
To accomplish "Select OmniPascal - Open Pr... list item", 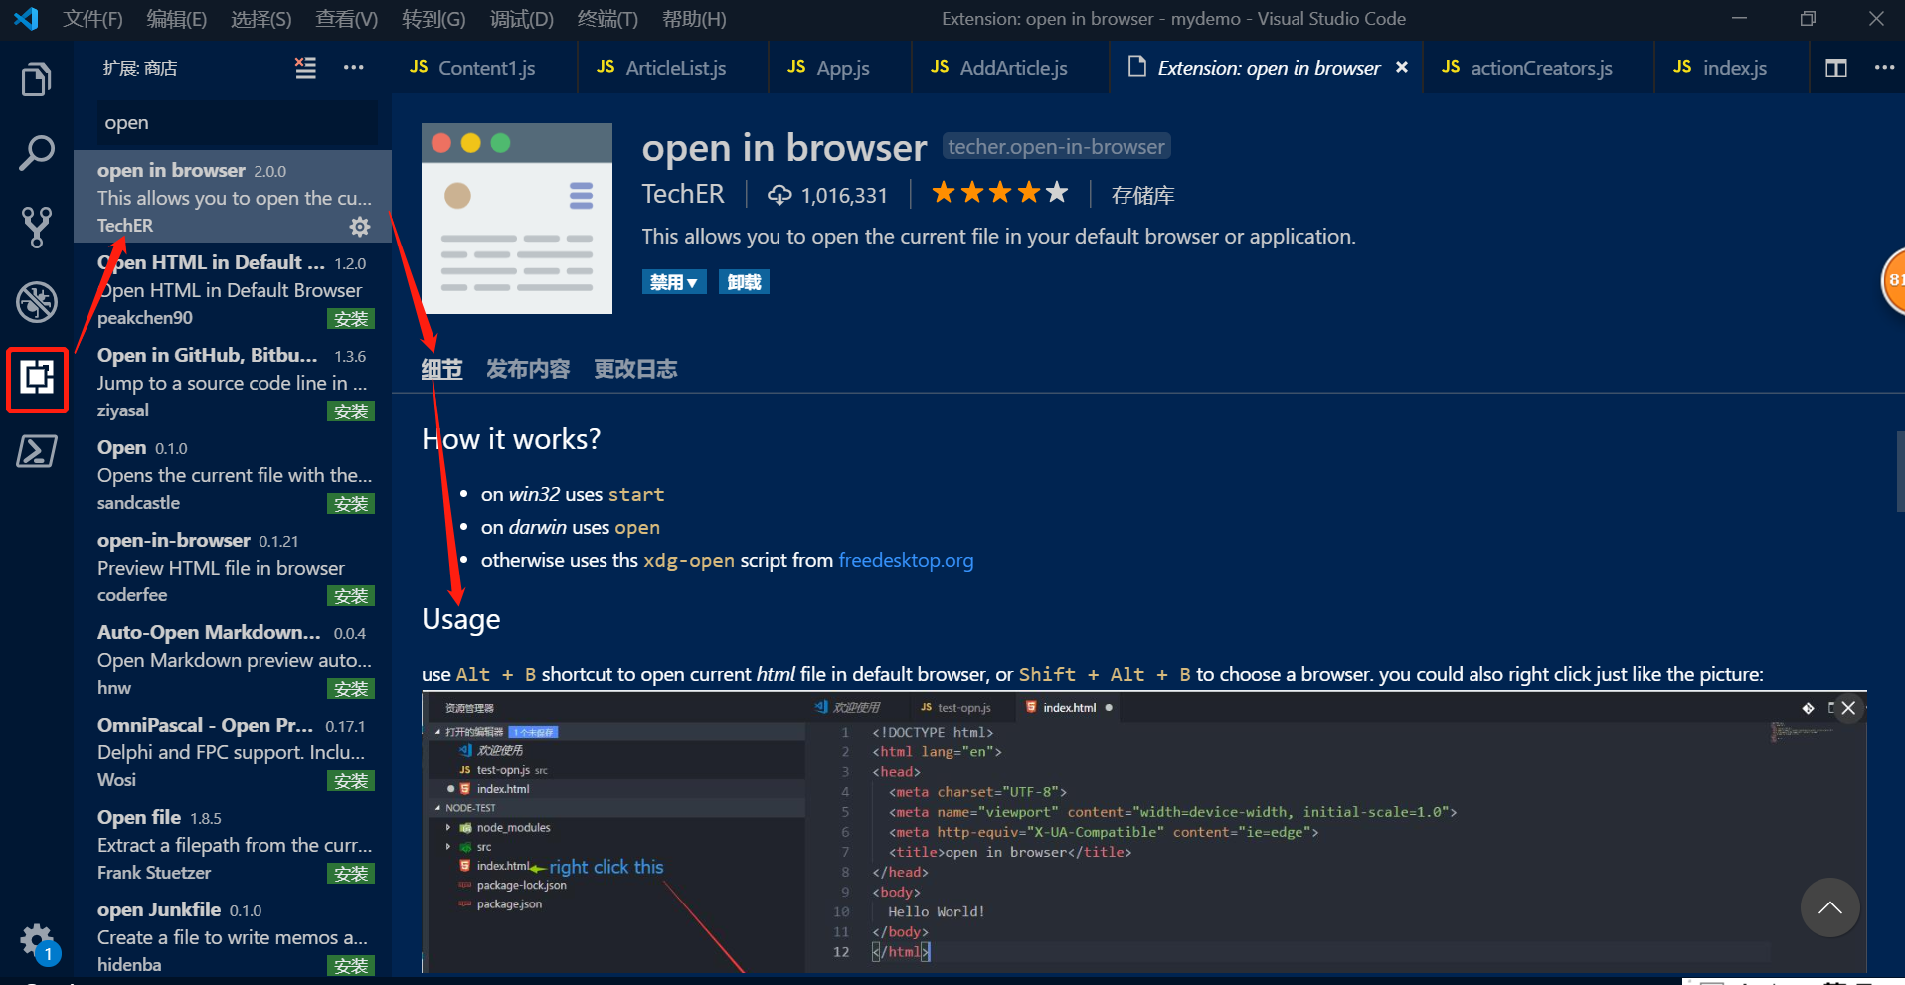I will [233, 751].
